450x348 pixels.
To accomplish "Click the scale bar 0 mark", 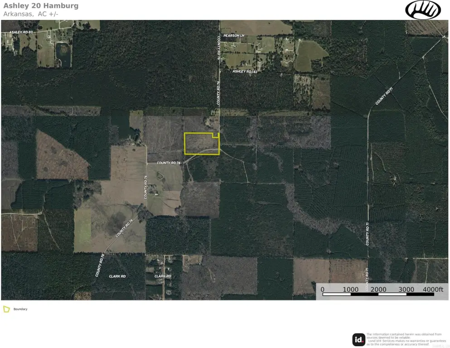I will pyautogui.click(x=323, y=290).
